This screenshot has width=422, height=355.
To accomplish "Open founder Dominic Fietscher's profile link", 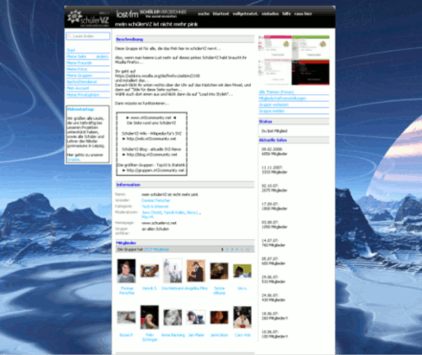I will coord(155,201).
